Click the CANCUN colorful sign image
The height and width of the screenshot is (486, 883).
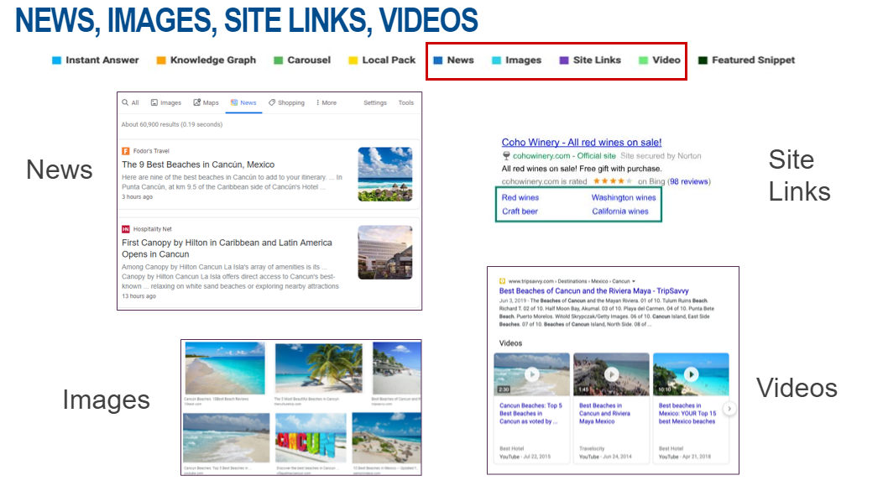[311, 439]
